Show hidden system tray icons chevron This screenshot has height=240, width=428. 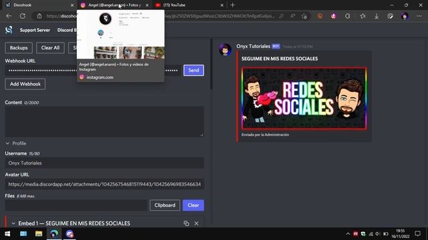tap(348, 234)
